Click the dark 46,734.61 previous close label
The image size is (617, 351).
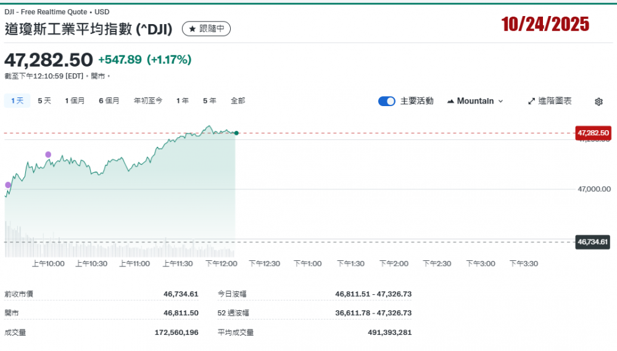[593, 242]
